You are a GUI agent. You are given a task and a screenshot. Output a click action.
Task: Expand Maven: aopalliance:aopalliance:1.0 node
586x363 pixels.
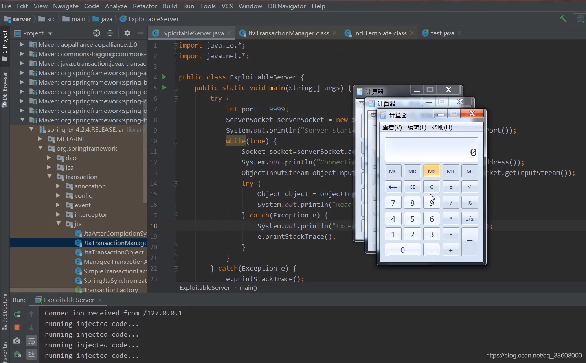(x=22, y=44)
